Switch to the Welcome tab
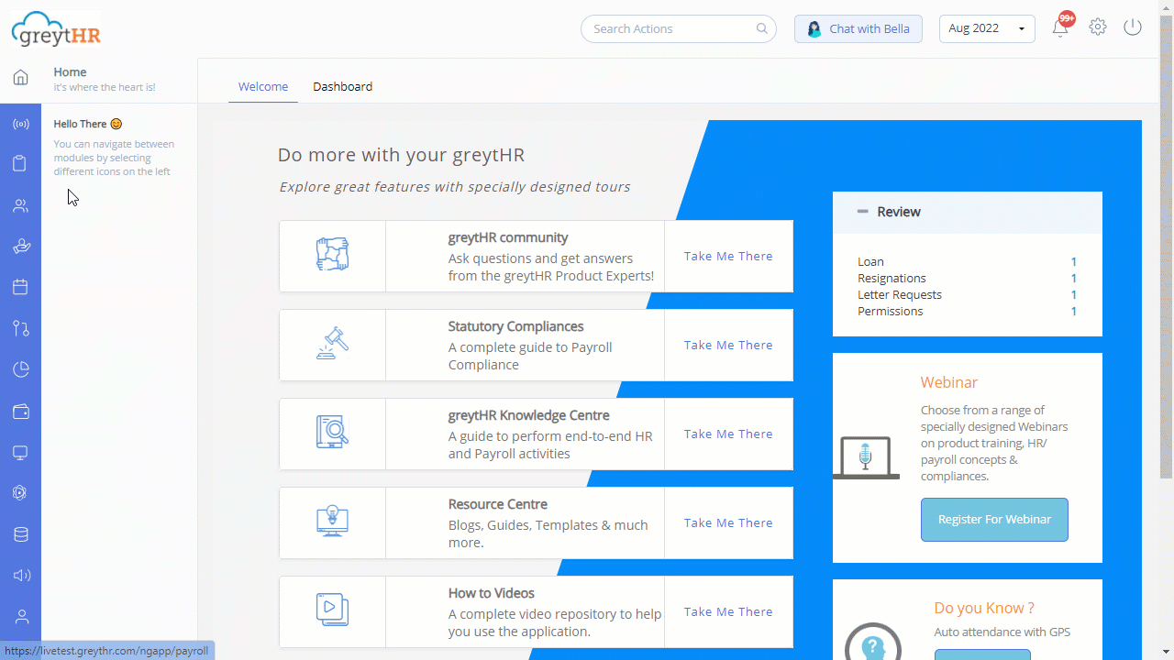The image size is (1174, 660). [x=263, y=86]
